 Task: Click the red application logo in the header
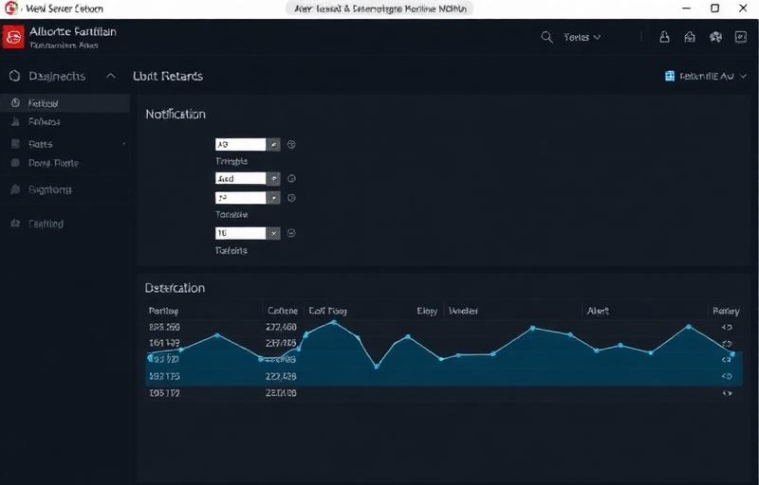point(14,37)
